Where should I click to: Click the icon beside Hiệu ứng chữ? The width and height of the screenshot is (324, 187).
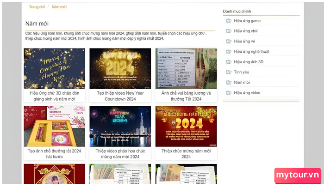tap(229, 31)
